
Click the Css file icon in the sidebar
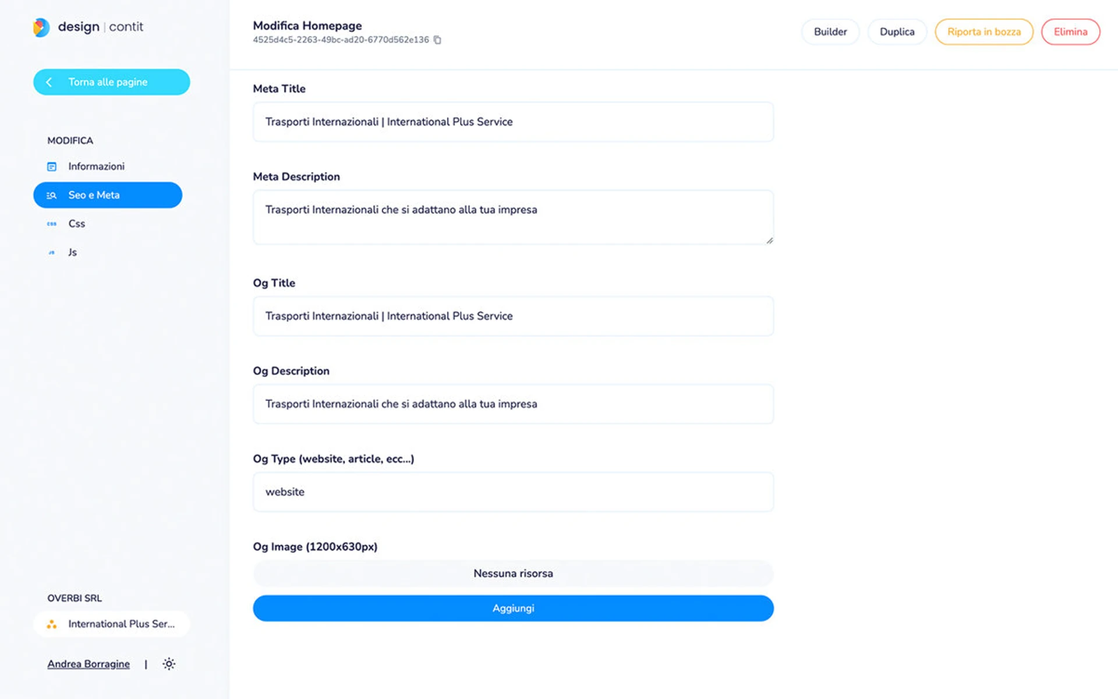tap(52, 224)
